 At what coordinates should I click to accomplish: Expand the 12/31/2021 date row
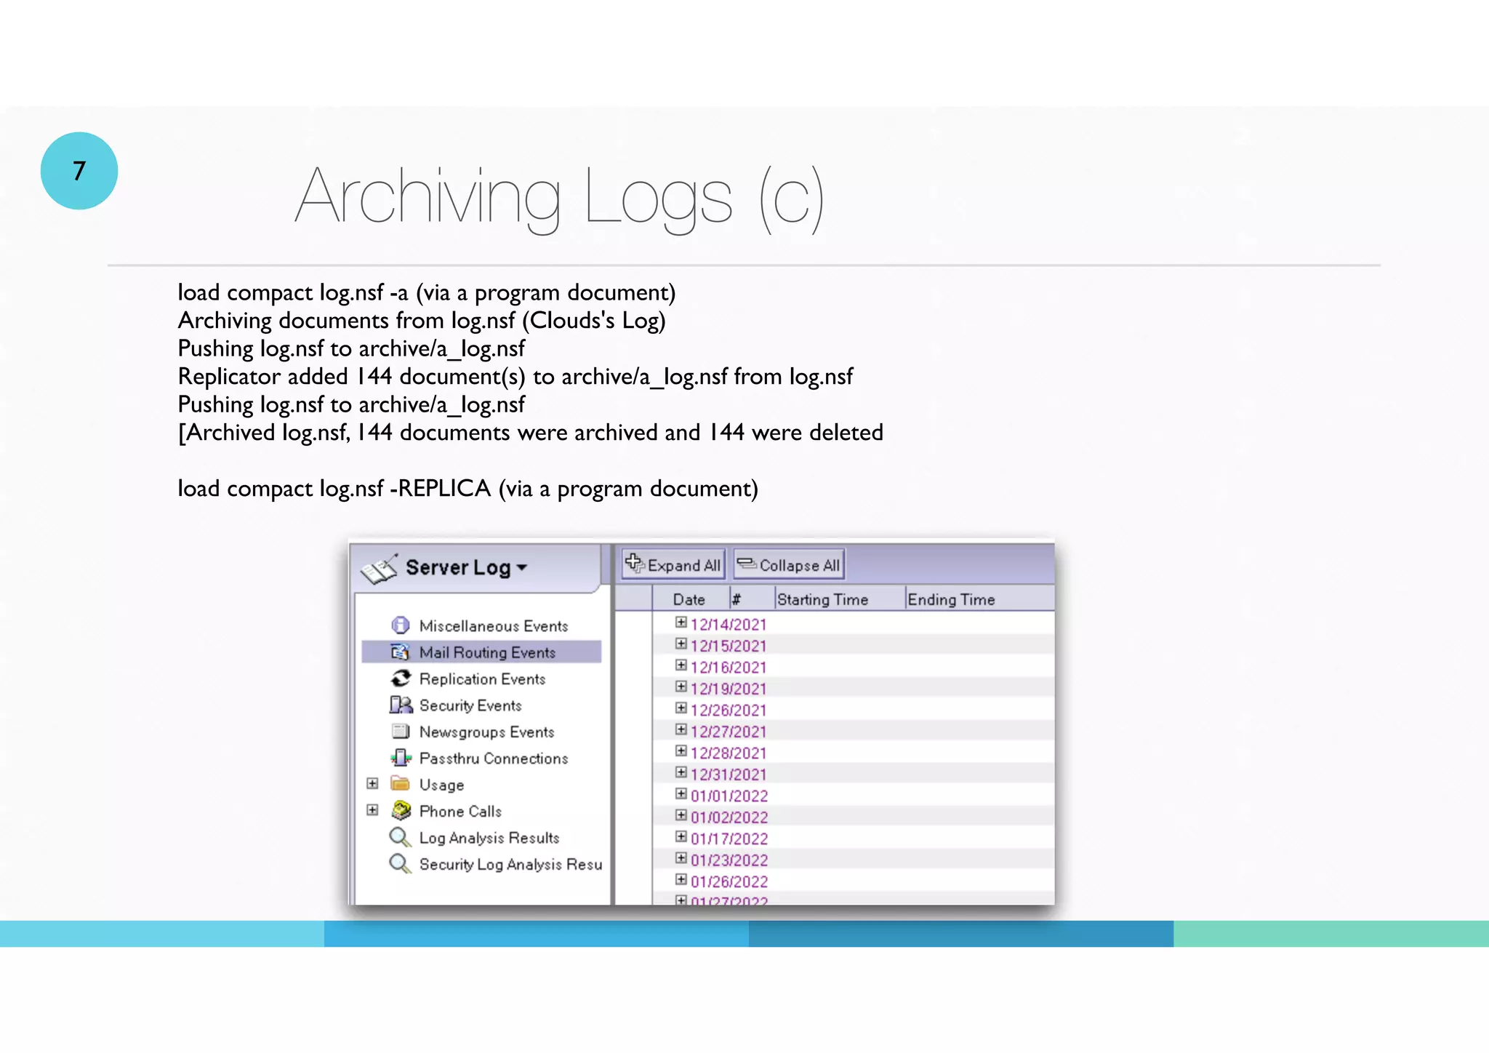(681, 772)
